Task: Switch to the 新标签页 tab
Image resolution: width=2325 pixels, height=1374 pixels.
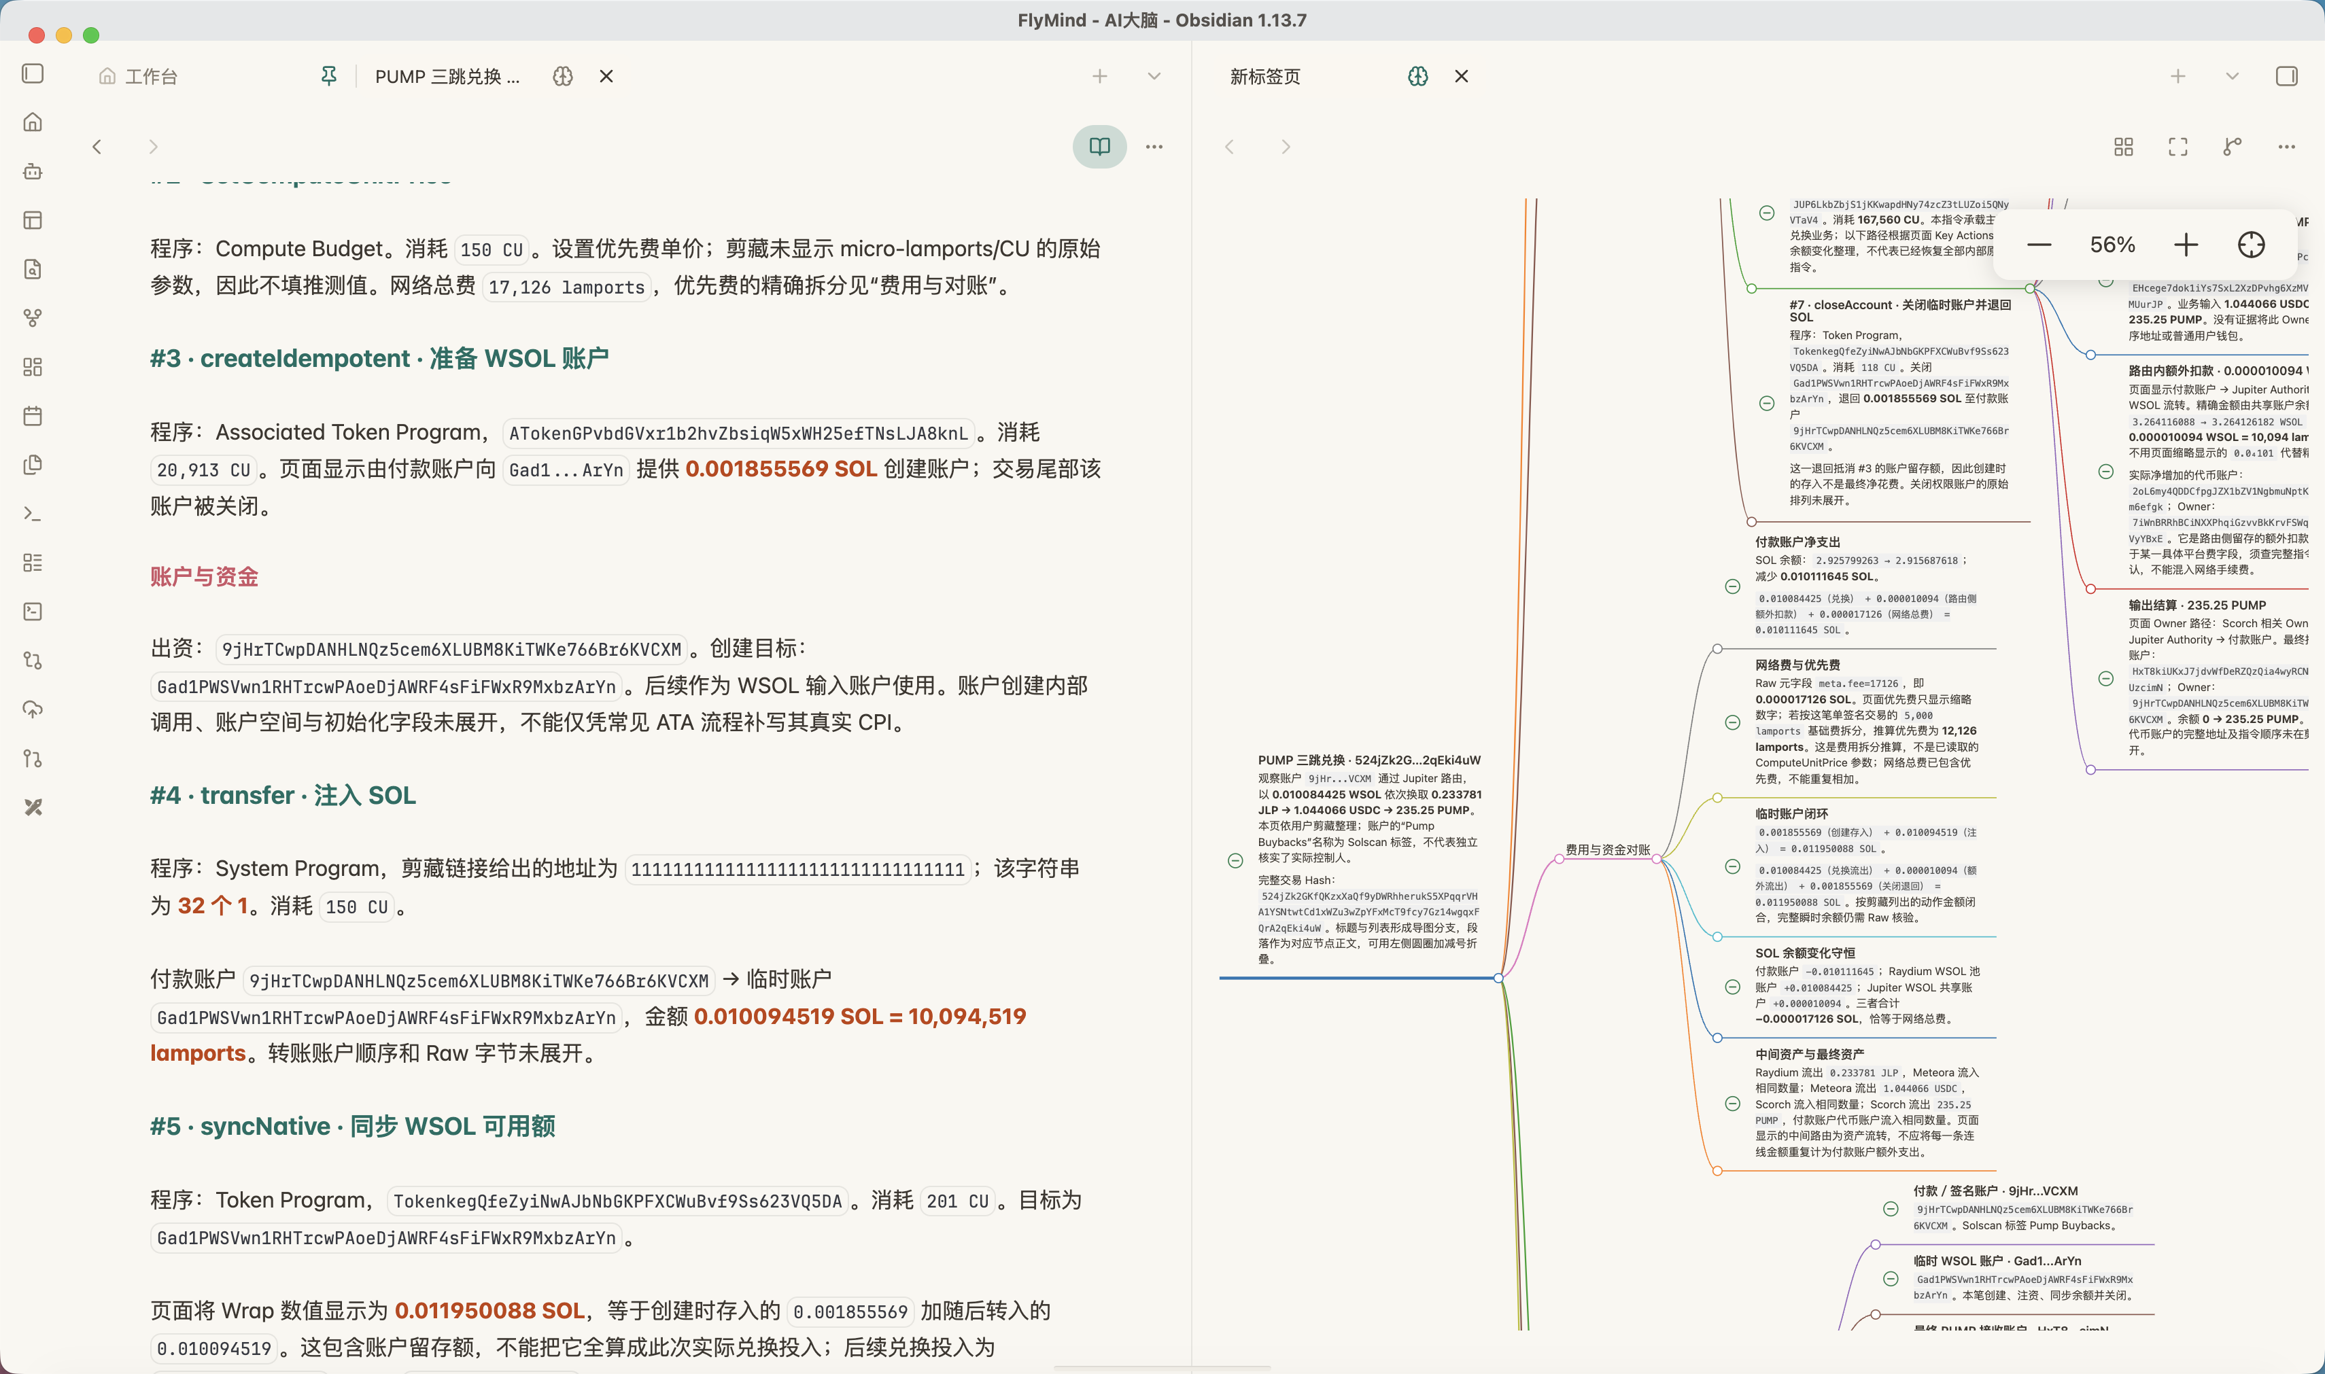Action: coord(1265,76)
